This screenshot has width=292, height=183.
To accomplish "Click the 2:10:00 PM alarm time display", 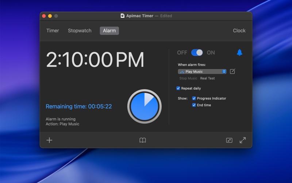I will 95,60.
